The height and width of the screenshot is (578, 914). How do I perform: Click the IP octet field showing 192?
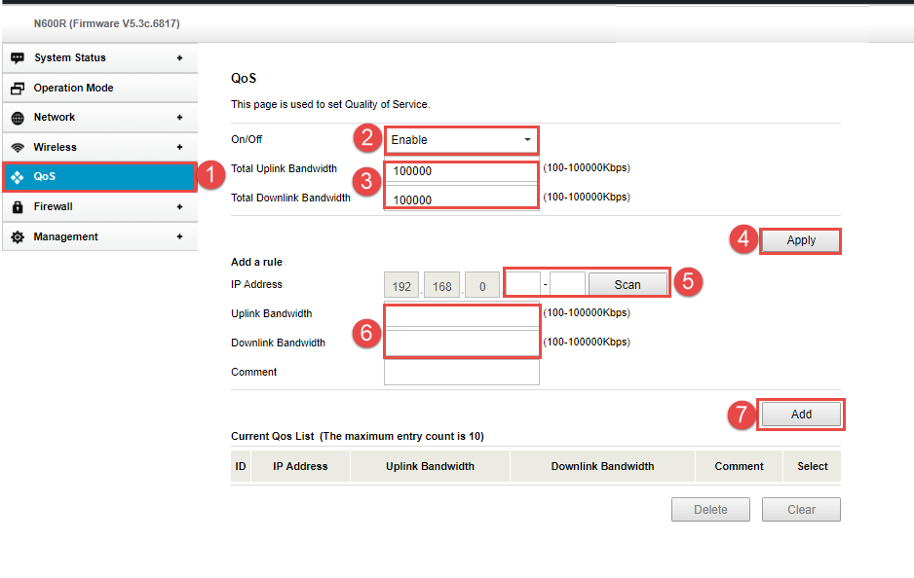401,285
